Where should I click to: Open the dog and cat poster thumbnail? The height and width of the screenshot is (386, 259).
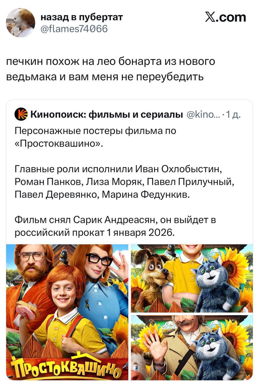click(192, 278)
